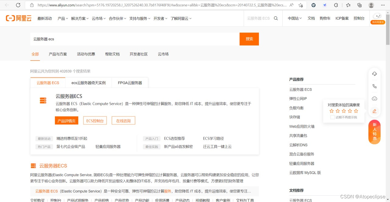
Task: Switch to the 帮助文档 tab
Action: tap(112, 54)
